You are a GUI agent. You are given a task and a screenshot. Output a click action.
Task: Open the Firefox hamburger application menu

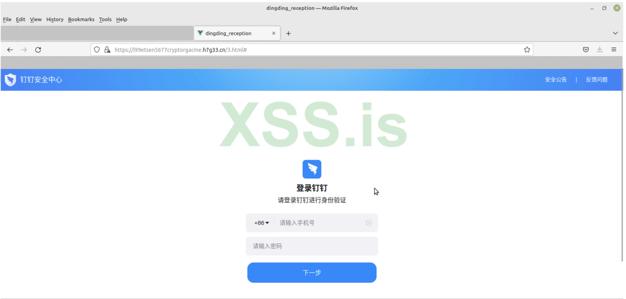(614, 50)
